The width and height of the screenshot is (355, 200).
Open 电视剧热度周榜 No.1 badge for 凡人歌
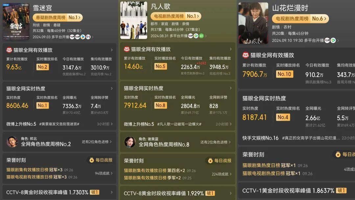pyautogui.click(x=176, y=16)
